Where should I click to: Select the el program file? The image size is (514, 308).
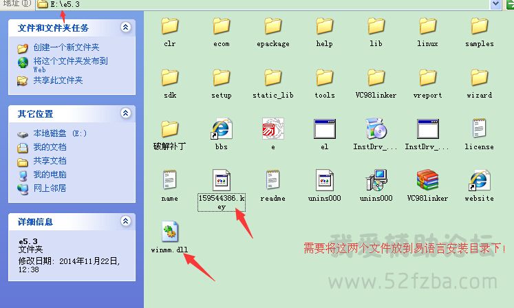click(x=325, y=129)
